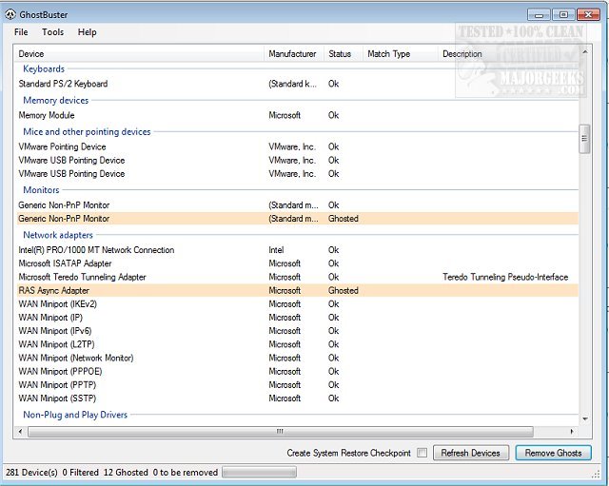
Task: Select Microsoft Teredo Tunneling Adapter device
Action: coord(82,277)
